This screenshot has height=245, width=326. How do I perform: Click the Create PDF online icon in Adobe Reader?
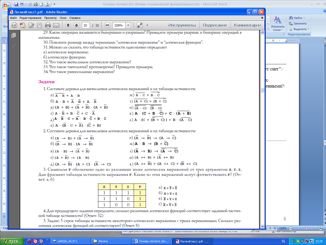click(x=14, y=25)
